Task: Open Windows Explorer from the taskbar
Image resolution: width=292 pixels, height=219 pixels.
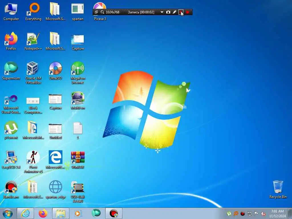Action: [x=61, y=213]
